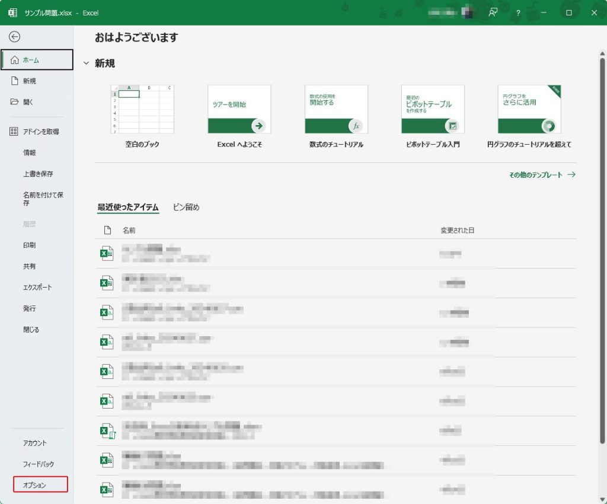Screen dimensions: 607x504
Task: Select the 最近使ったアイテム tab
Action: click(128, 207)
